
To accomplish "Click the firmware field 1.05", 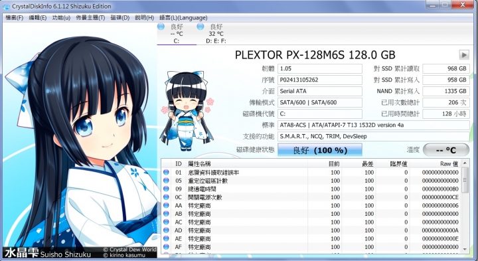I will coord(320,68).
